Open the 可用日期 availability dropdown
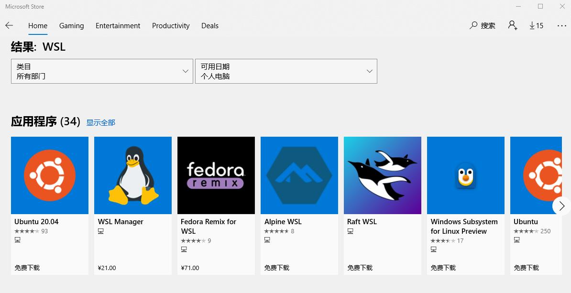Screen dimensions: 571x293 click(x=286, y=71)
